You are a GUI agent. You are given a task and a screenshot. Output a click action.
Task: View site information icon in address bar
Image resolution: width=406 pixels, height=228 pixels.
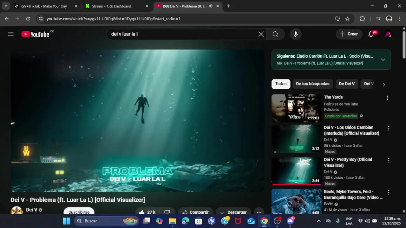pyautogui.click(x=40, y=19)
